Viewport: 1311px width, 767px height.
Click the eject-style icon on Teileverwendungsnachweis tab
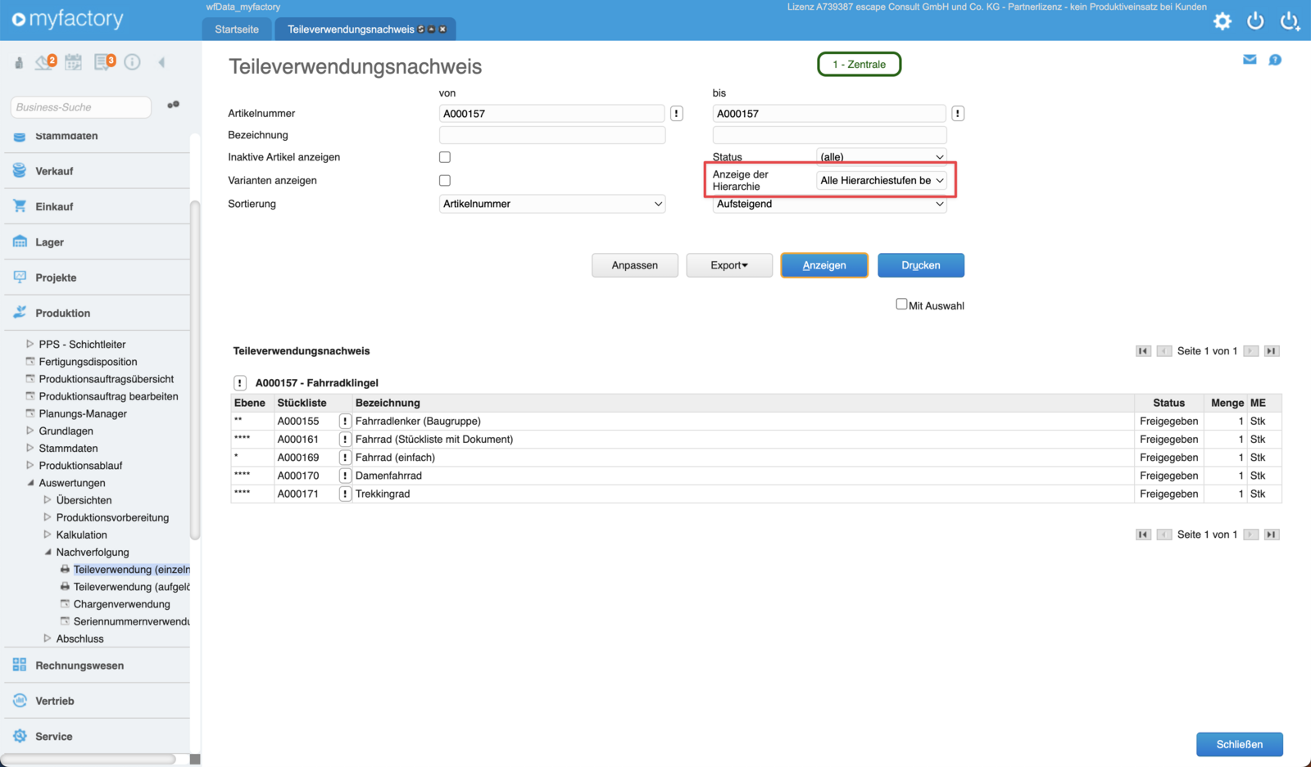[432, 29]
